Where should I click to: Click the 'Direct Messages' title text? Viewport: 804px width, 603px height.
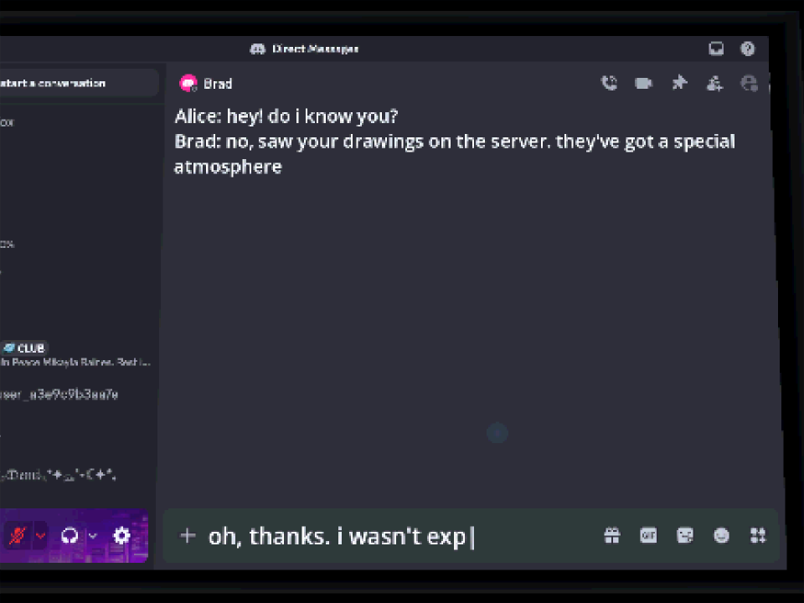pos(316,49)
